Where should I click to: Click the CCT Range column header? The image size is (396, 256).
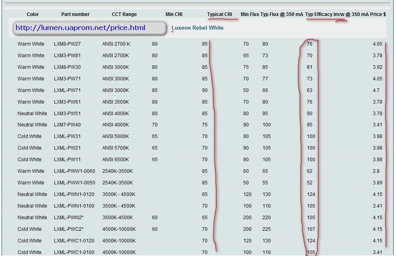124,14
